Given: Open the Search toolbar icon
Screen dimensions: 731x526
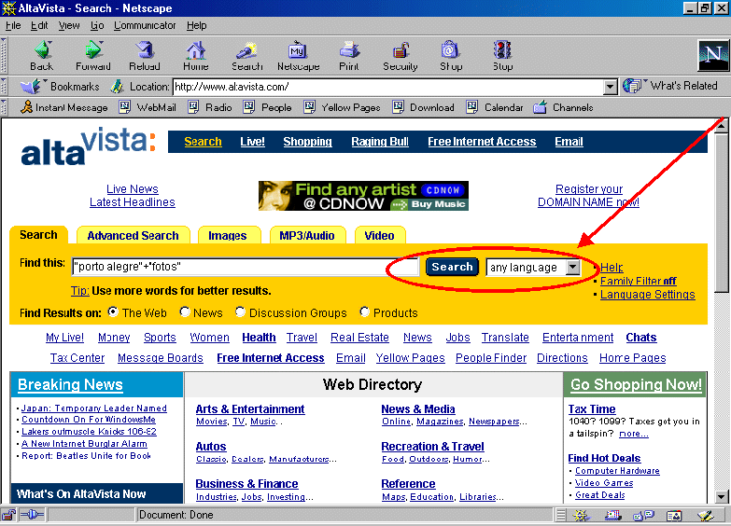Looking at the screenshot, I should [247, 55].
